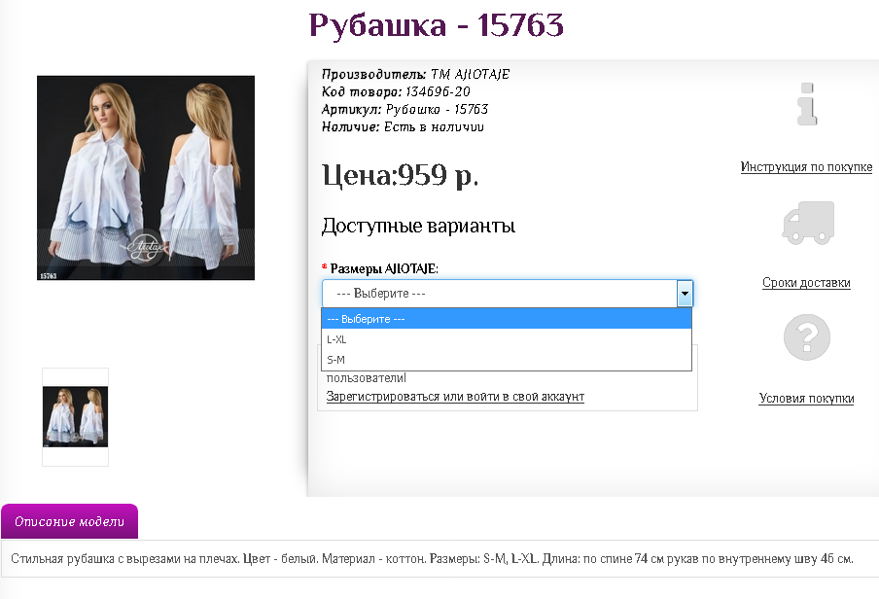Open the Инструкция по покупке link
Screen dimensions: 879x599
point(806,167)
